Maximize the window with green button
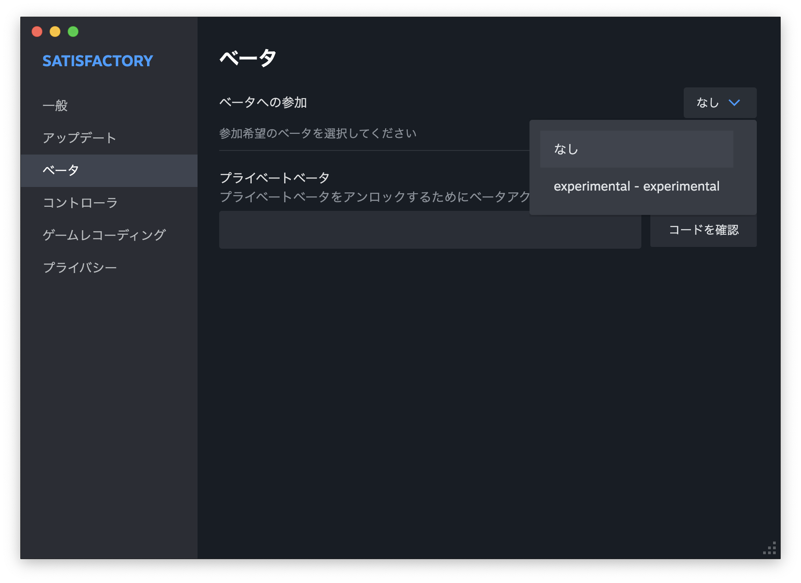 point(73,32)
